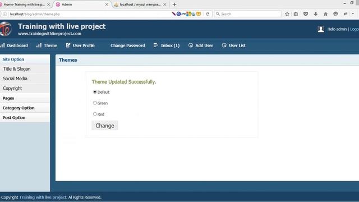Viewport: 359px width, 202px height.
Task: Reload the current page
Action: pyautogui.click(x=208, y=14)
